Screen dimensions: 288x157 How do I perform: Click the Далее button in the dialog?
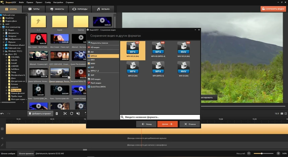pos(167,124)
